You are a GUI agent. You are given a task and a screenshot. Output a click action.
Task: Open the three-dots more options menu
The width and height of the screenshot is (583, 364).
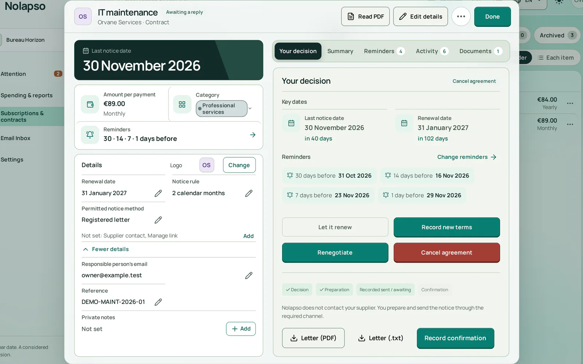(x=461, y=16)
